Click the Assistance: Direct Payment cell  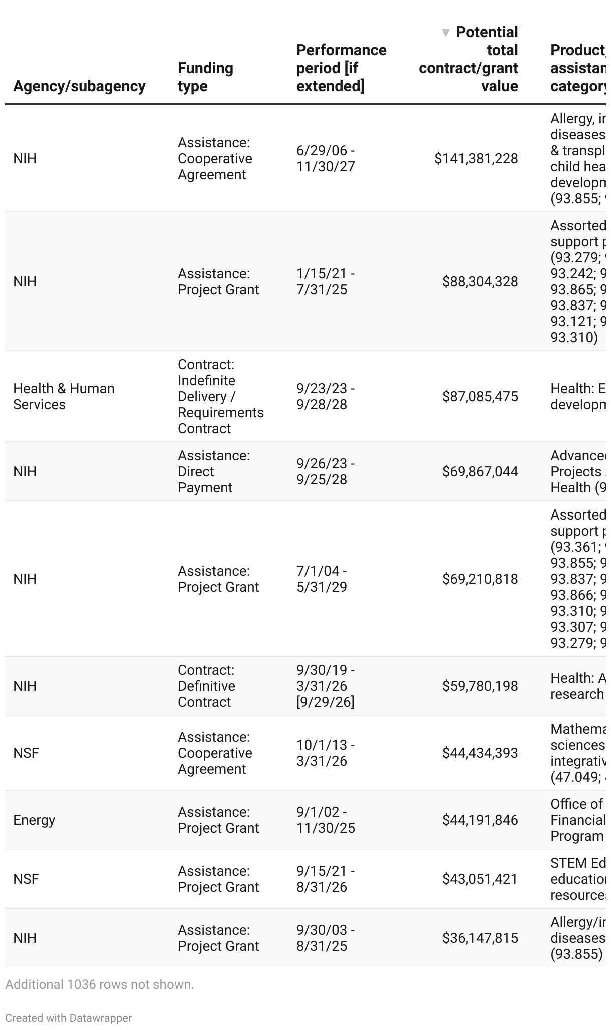pyautogui.click(x=214, y=472)
